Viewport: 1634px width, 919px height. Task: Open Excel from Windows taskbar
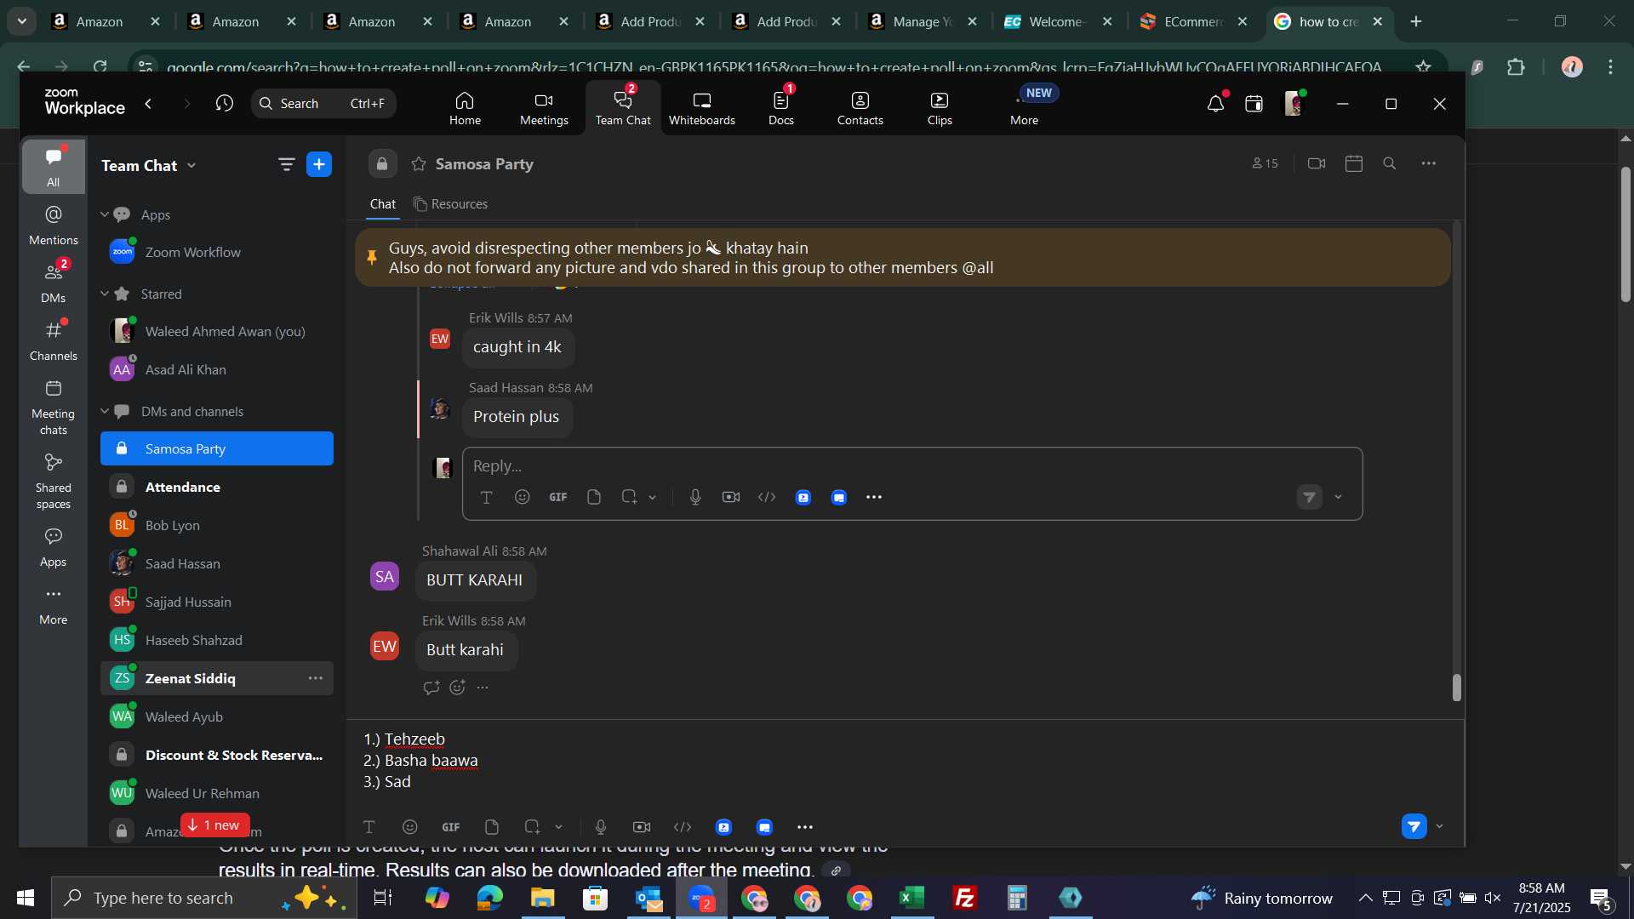[x=912, y=898]
